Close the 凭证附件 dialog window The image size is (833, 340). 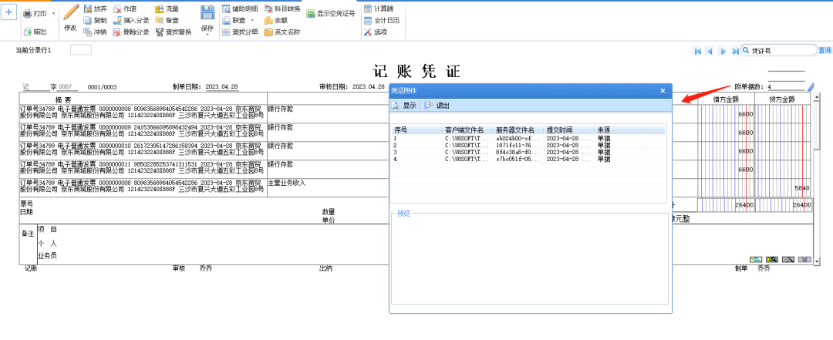coord(663,91)
